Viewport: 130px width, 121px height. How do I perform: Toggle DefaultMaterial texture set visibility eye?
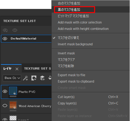[x=5, y=39]
